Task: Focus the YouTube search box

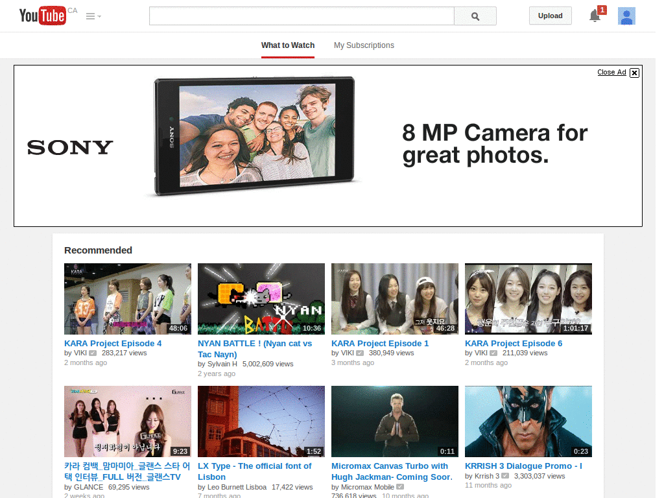Action: pos(302,16)
